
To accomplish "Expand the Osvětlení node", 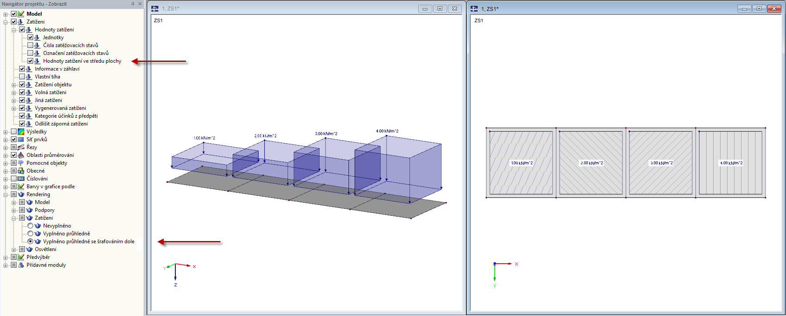I will coord(14,249).
